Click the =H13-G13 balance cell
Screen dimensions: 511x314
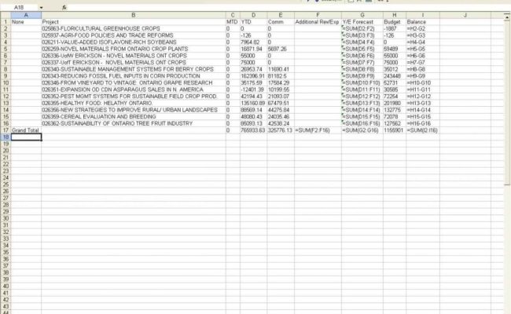point(423,103)
